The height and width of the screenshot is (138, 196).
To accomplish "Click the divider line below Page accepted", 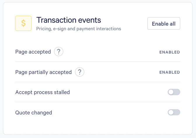I will tap(98, 62).
